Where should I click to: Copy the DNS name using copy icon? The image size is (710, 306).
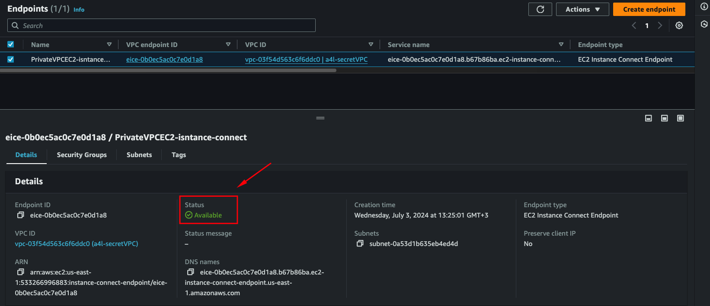[x=190, y=272]
